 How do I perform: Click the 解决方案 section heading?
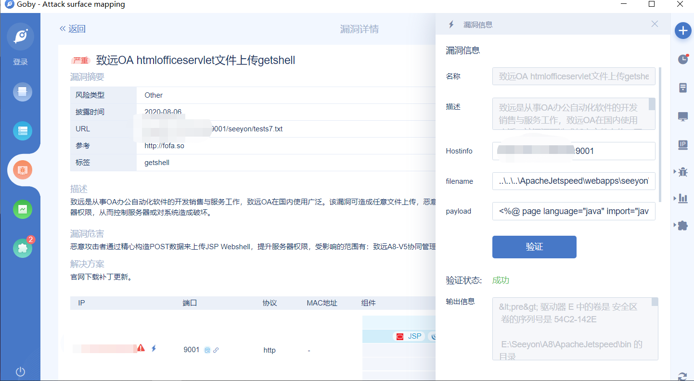(87, 264)
